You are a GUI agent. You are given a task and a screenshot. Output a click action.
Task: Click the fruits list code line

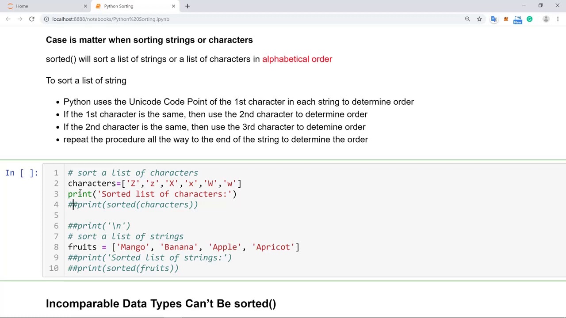184,247
